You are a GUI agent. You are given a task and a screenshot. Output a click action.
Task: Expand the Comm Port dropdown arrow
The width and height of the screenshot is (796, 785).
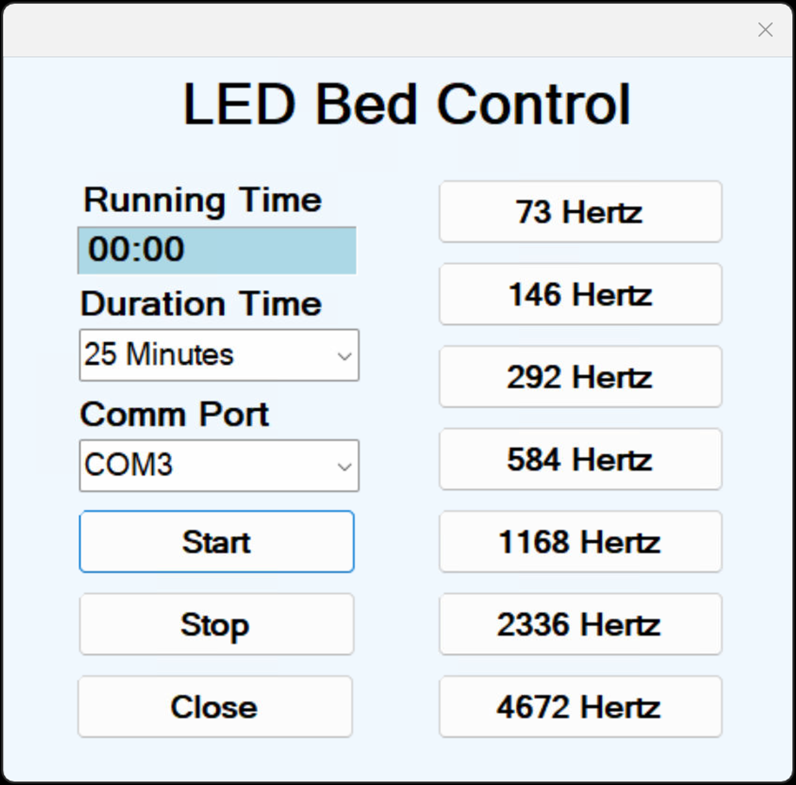tap(345, 467)
